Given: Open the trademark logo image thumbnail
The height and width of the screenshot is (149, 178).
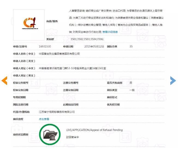Looking at the screenshot, I should click(29, 25).
